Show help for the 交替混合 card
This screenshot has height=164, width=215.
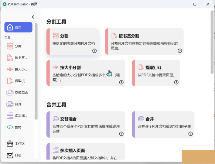(121, 134)
